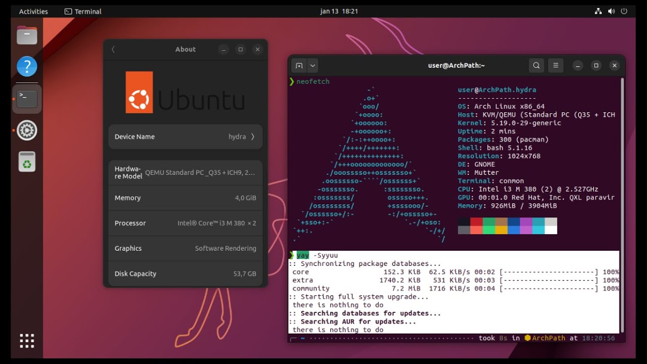Click the Uptime: 2 mins line

tap(487, 131)
